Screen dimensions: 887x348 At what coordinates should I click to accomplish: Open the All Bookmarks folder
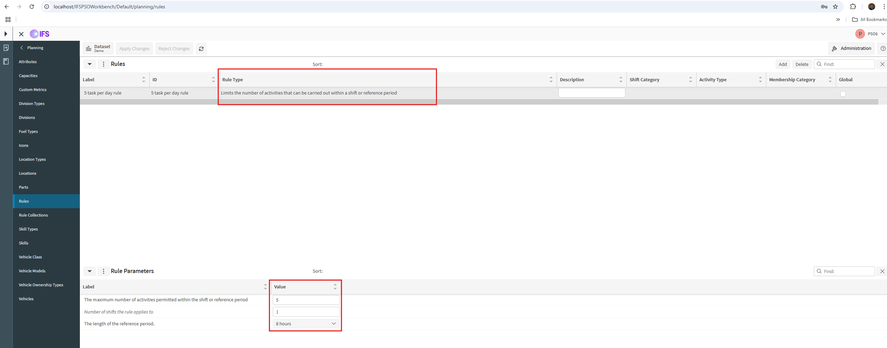coord(869,20)
